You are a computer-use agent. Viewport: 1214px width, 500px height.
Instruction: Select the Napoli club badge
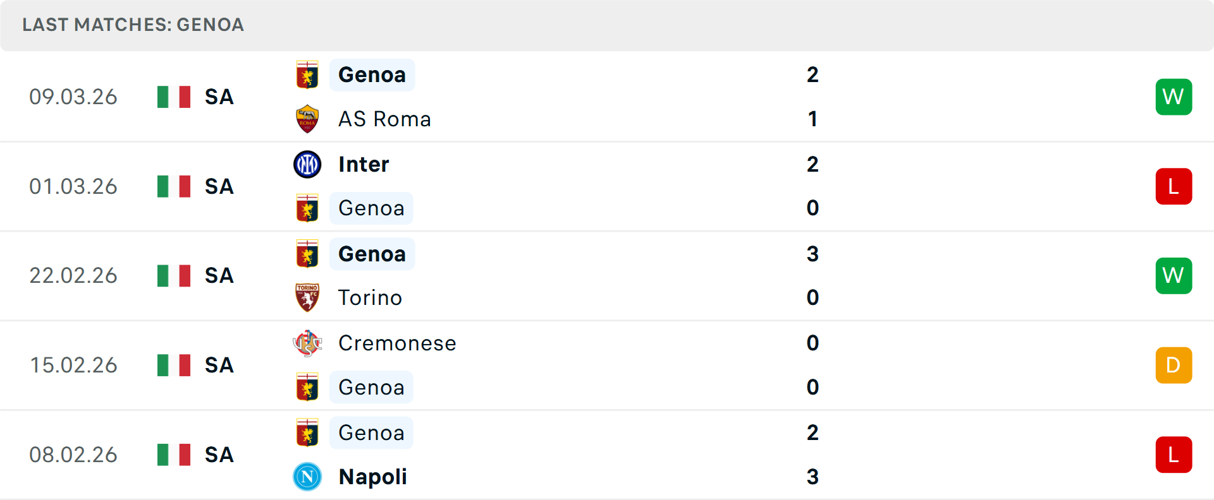(307, 477)
